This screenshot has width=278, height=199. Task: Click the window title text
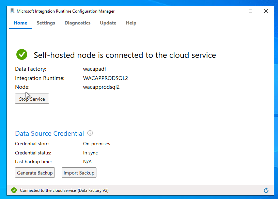tap(66, 11)
